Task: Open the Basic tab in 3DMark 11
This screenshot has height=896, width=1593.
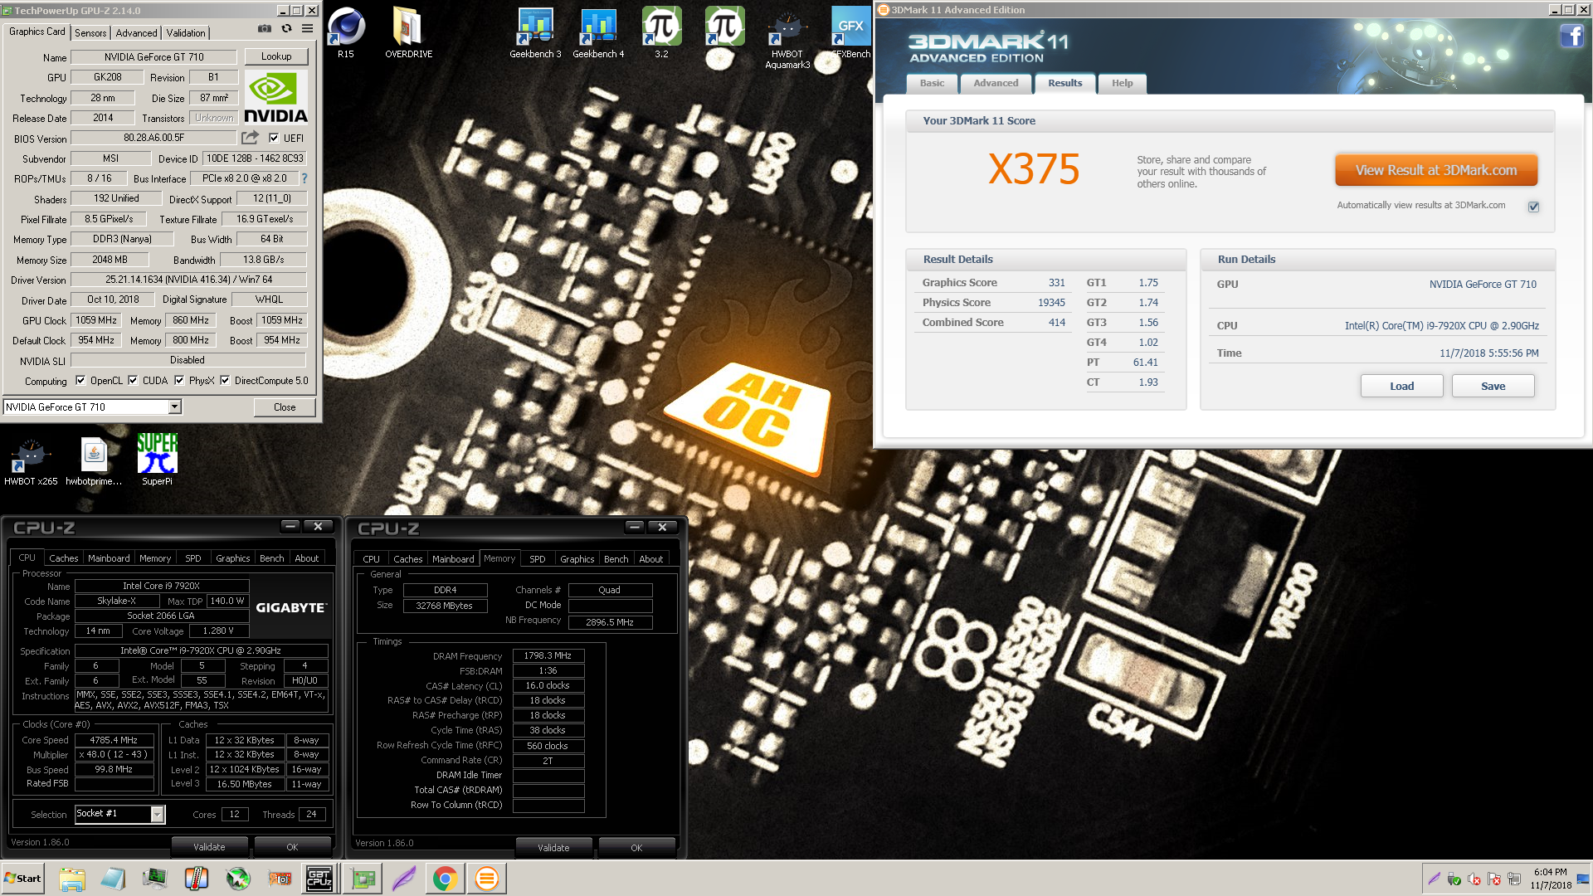Action: pos(932,83)
